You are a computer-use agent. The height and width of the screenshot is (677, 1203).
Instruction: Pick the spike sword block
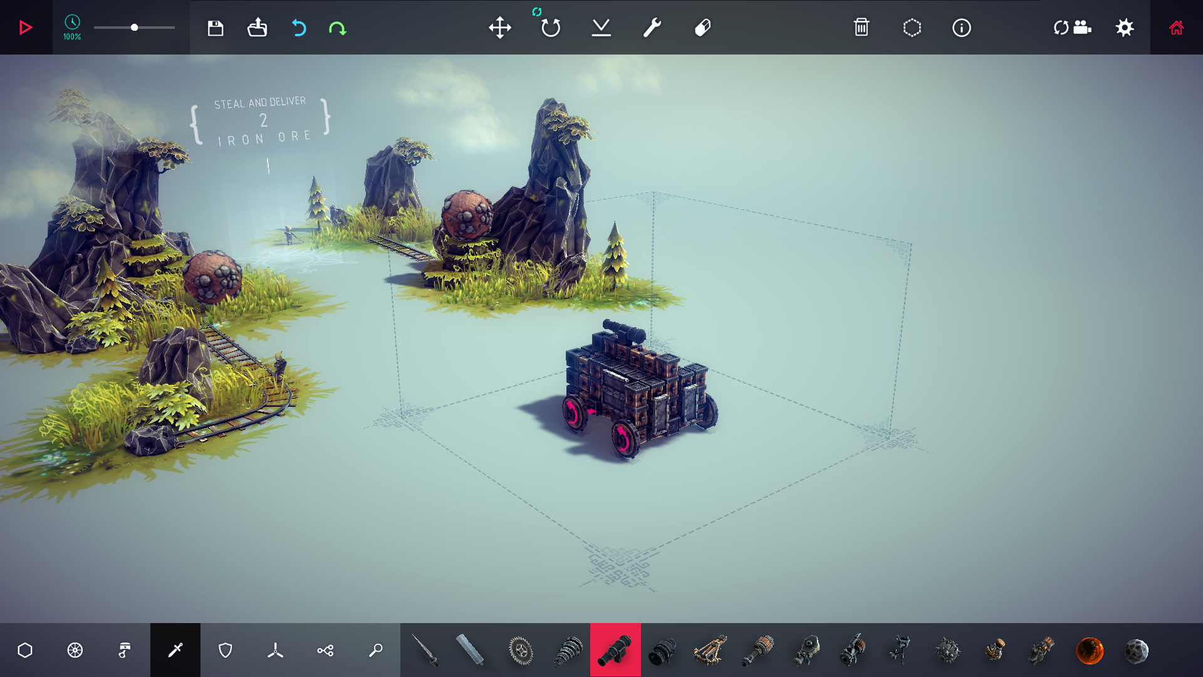pyautogui.click(x=425, y=650)
